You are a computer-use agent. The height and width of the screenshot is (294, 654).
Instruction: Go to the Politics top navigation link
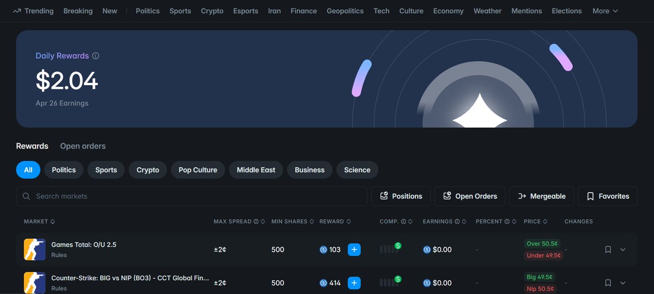click(148, 11)
